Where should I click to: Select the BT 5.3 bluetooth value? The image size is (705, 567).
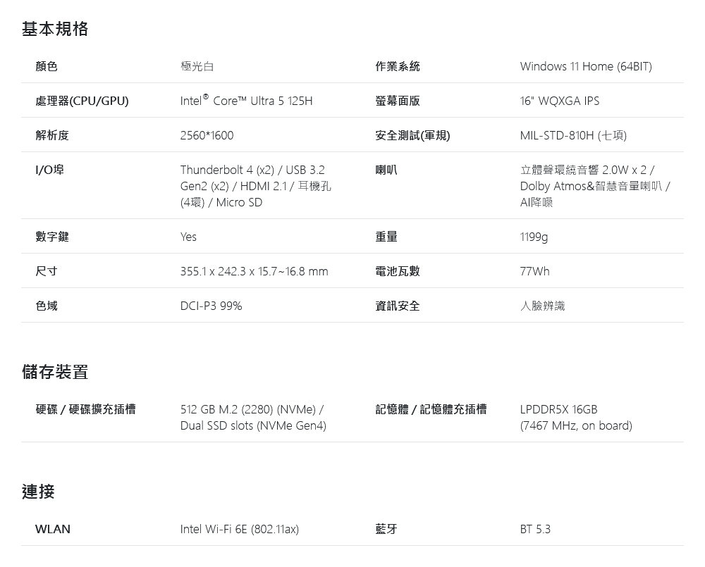coord(535,529)
